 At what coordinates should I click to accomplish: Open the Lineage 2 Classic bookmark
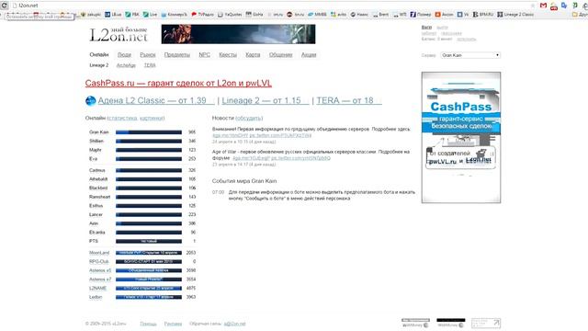[515, 15]
